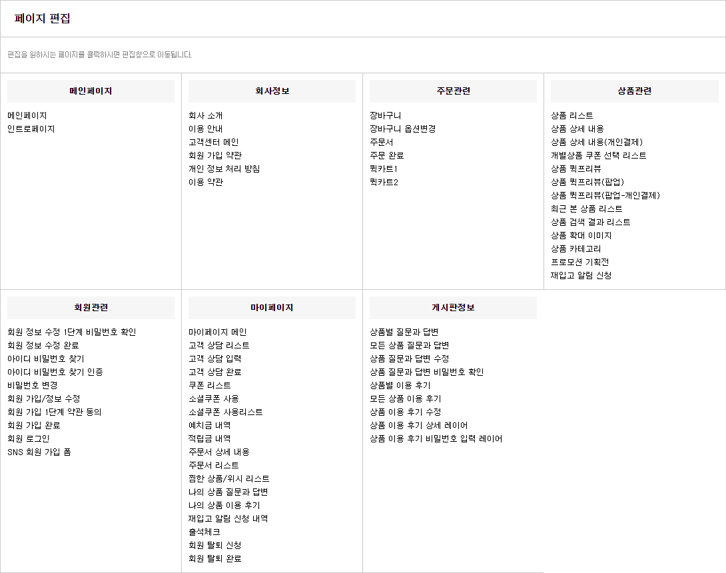Open 상품 퀵프리뷰(팝업-개인결제) page
Screen dimensions: 726x573
[605, 195]
